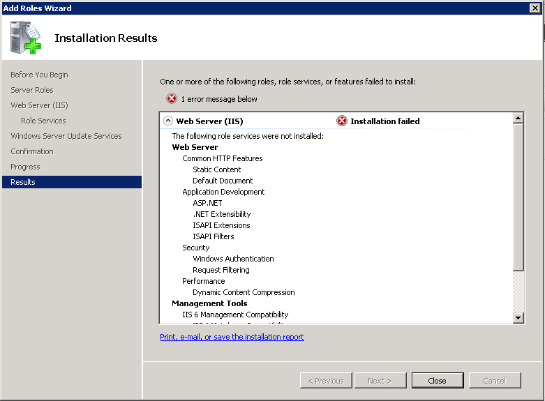The image size is (545, 401).
Task: Click the Previous button
Action: 326,381
